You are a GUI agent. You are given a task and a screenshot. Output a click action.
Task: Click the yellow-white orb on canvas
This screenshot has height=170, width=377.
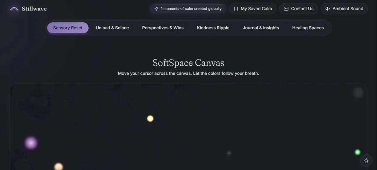tap(150, 119)
